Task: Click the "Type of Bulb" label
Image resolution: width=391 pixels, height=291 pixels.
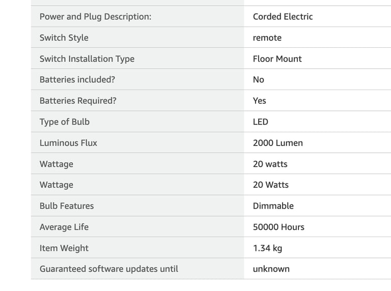Action: pyautogui.click(x=64, y=122)
